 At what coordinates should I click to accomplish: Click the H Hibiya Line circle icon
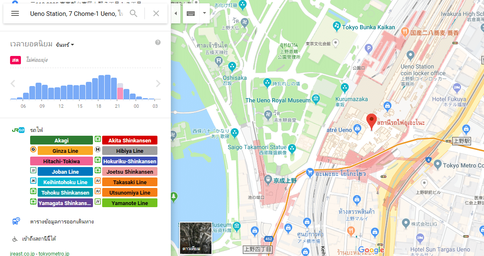tap(98, 150)
